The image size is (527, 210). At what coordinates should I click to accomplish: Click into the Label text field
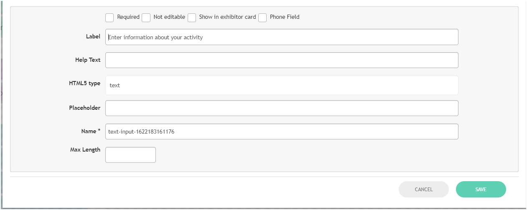pyautogui.click(x=282, y=37)
